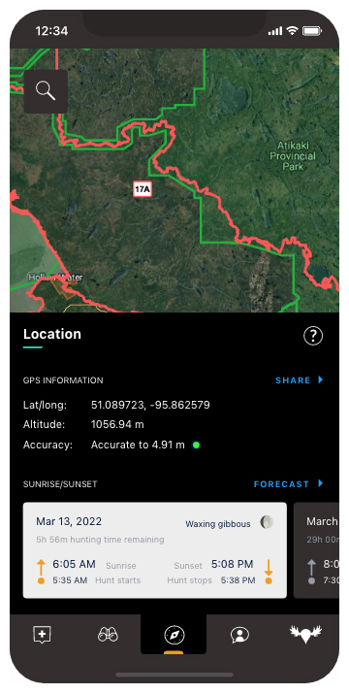
Task: Tap the 17A zone marker on map
Action: (143, 190)
